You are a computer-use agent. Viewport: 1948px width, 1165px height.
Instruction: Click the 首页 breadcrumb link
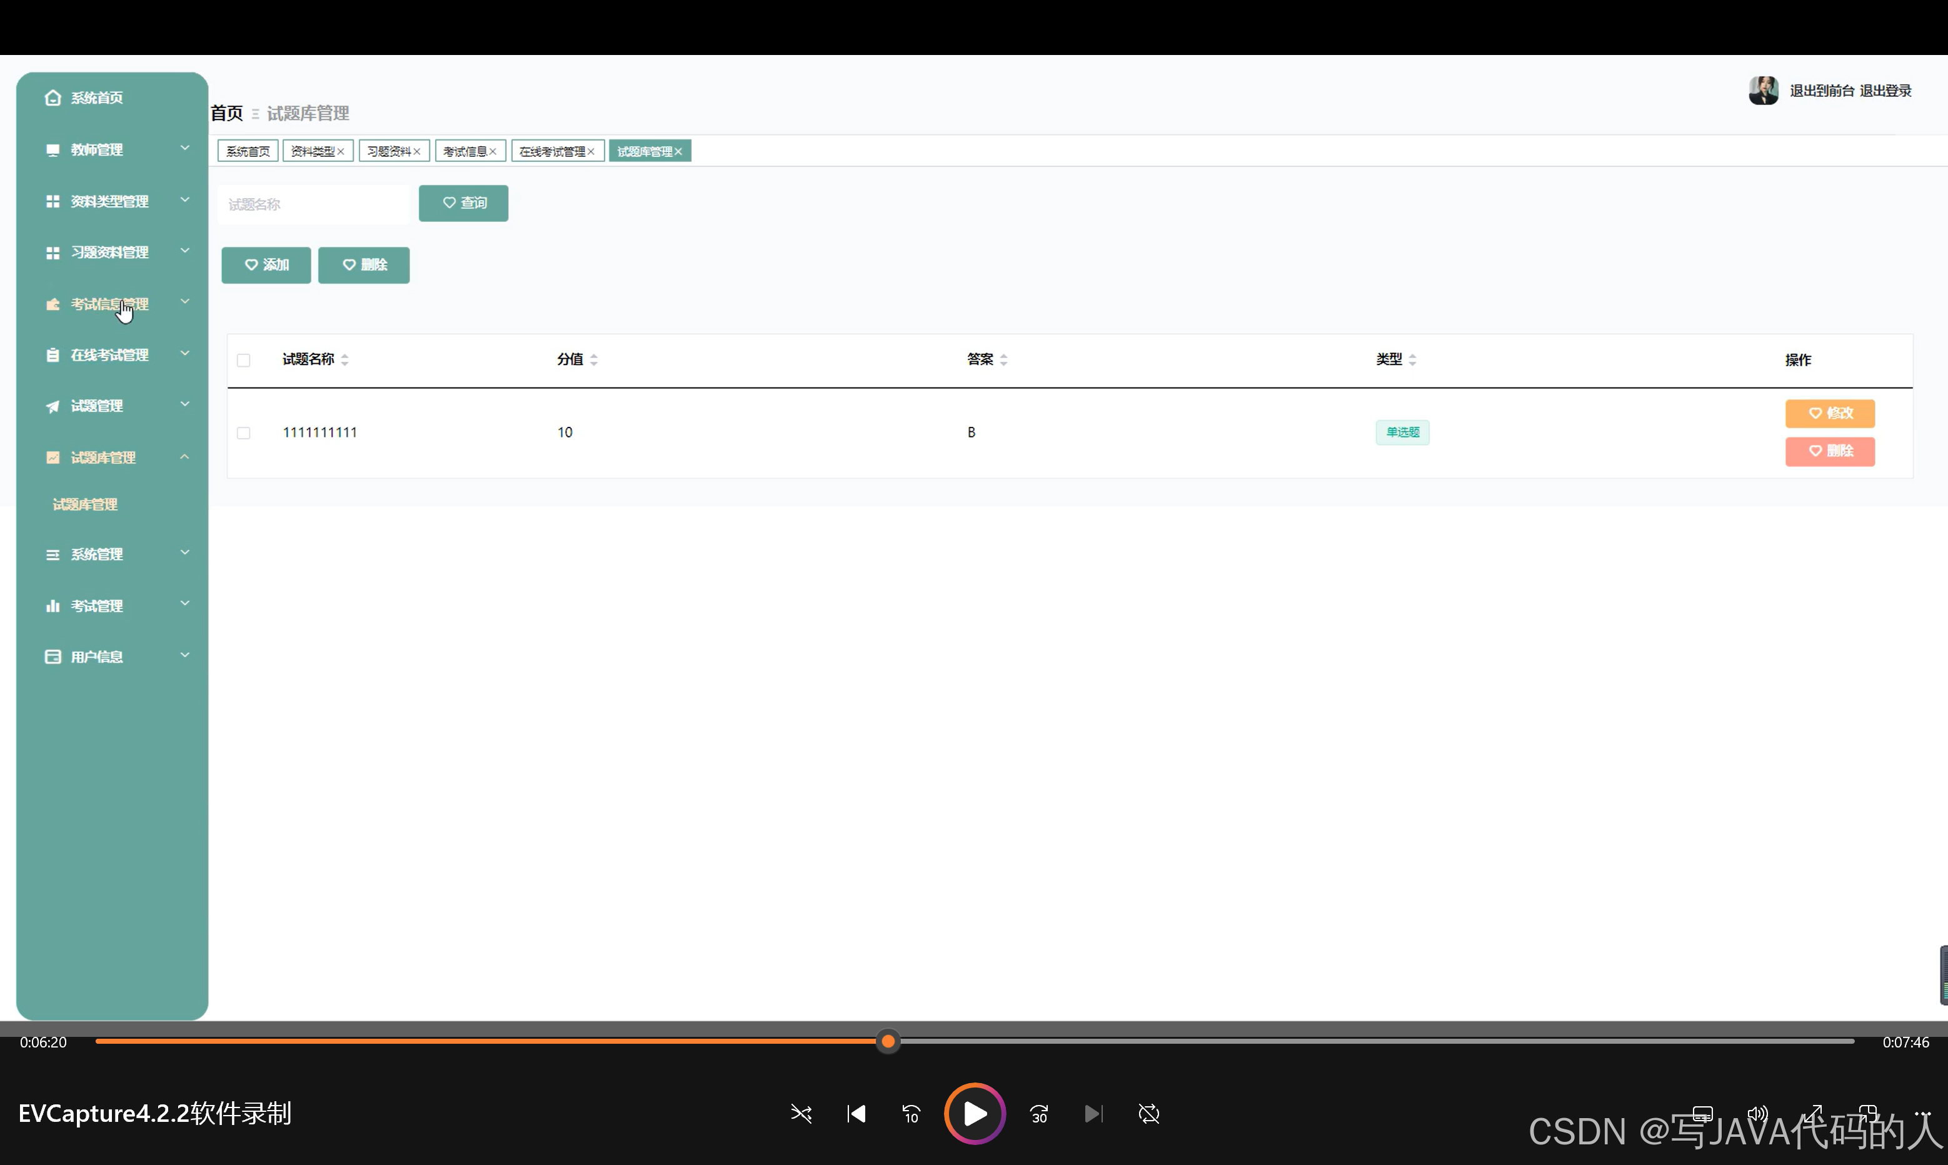tap(227, 114)
